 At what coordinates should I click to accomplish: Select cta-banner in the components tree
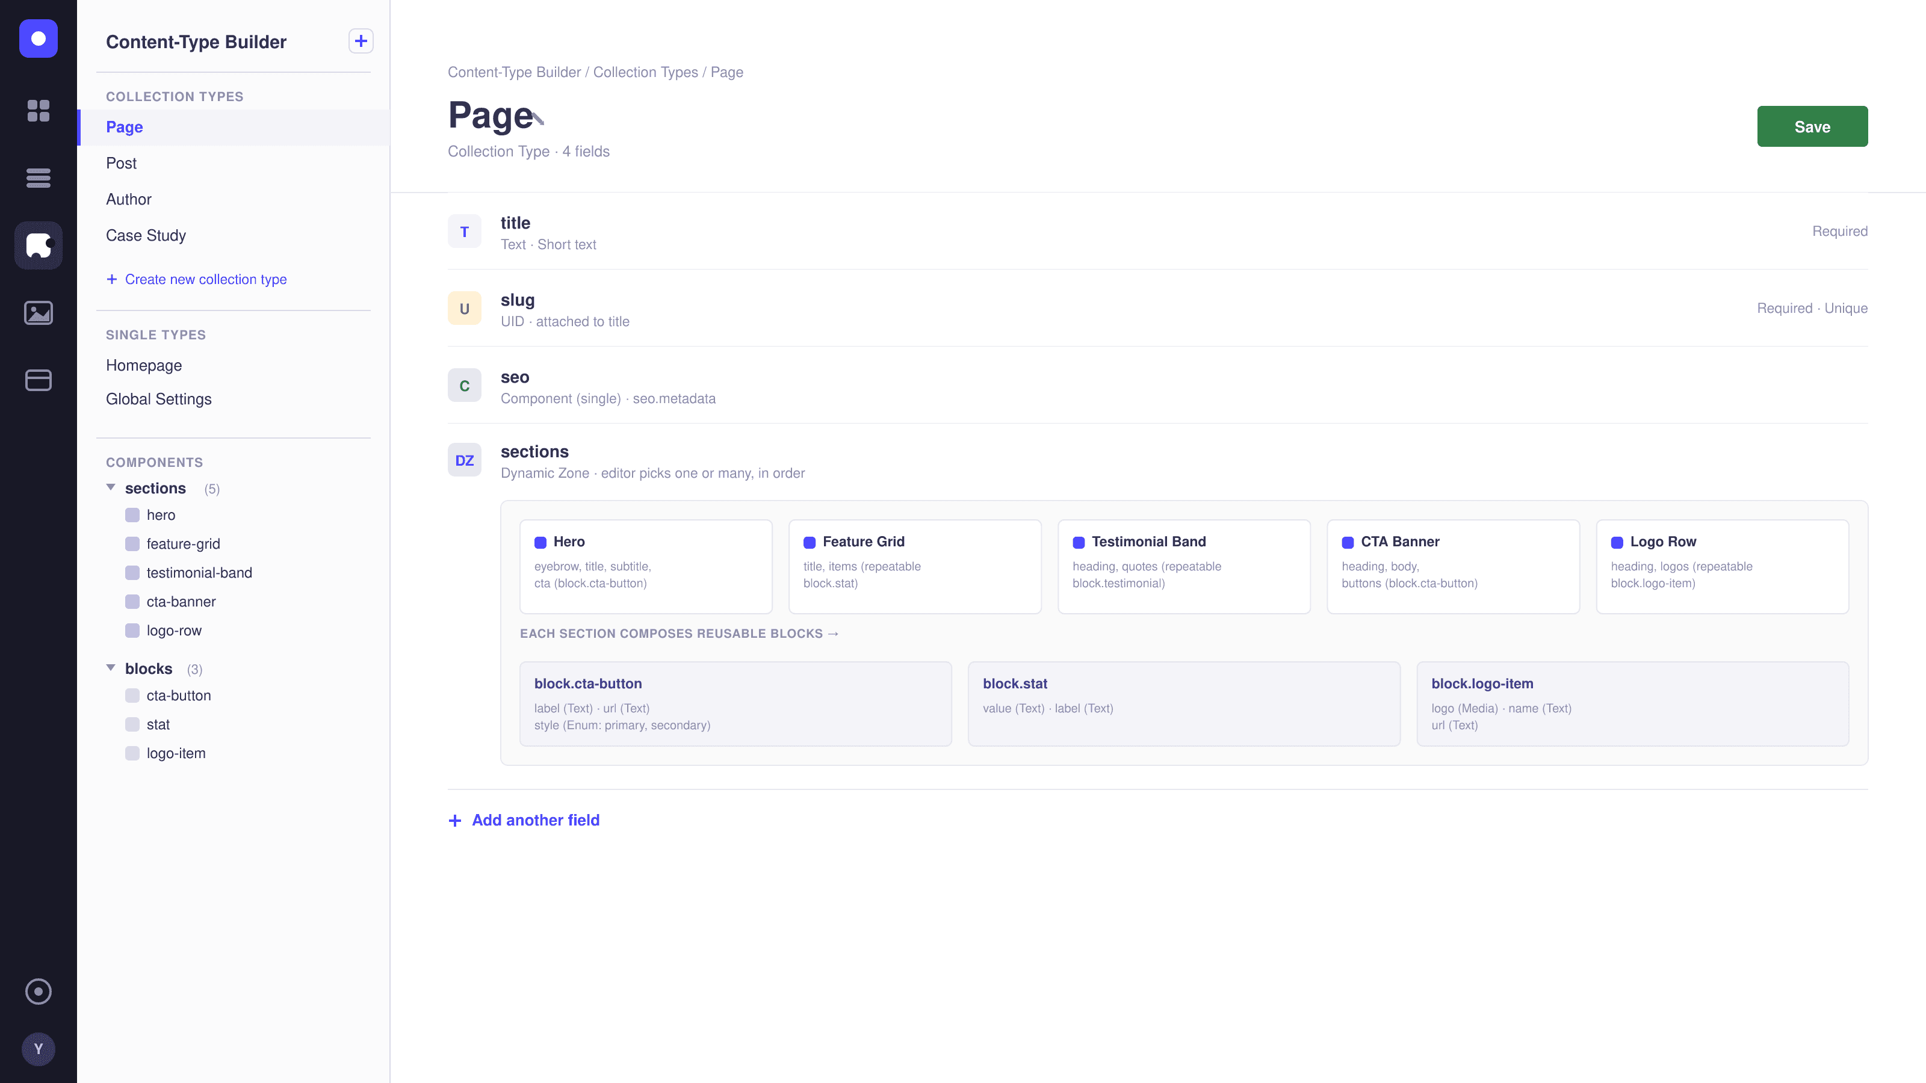[x=181, y=602]
